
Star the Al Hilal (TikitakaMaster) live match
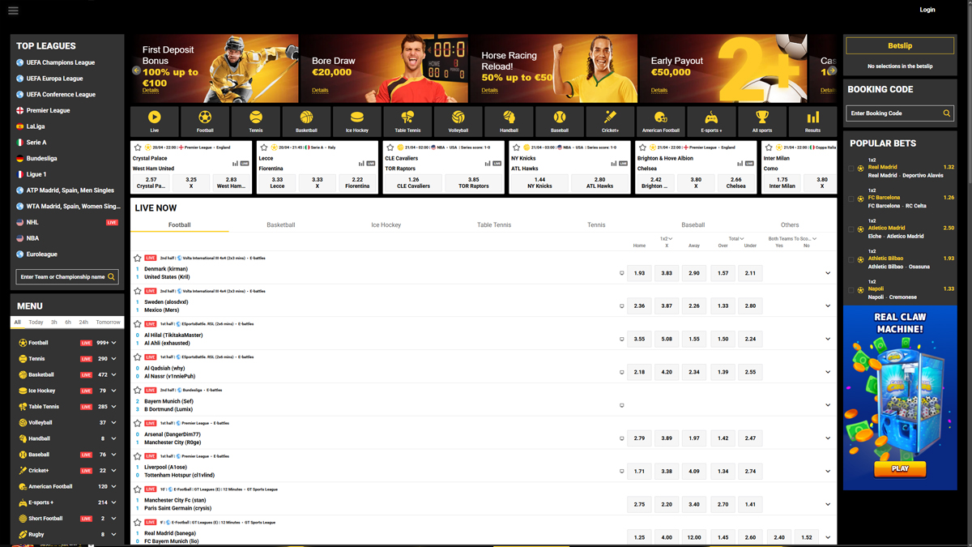(138, 324)
